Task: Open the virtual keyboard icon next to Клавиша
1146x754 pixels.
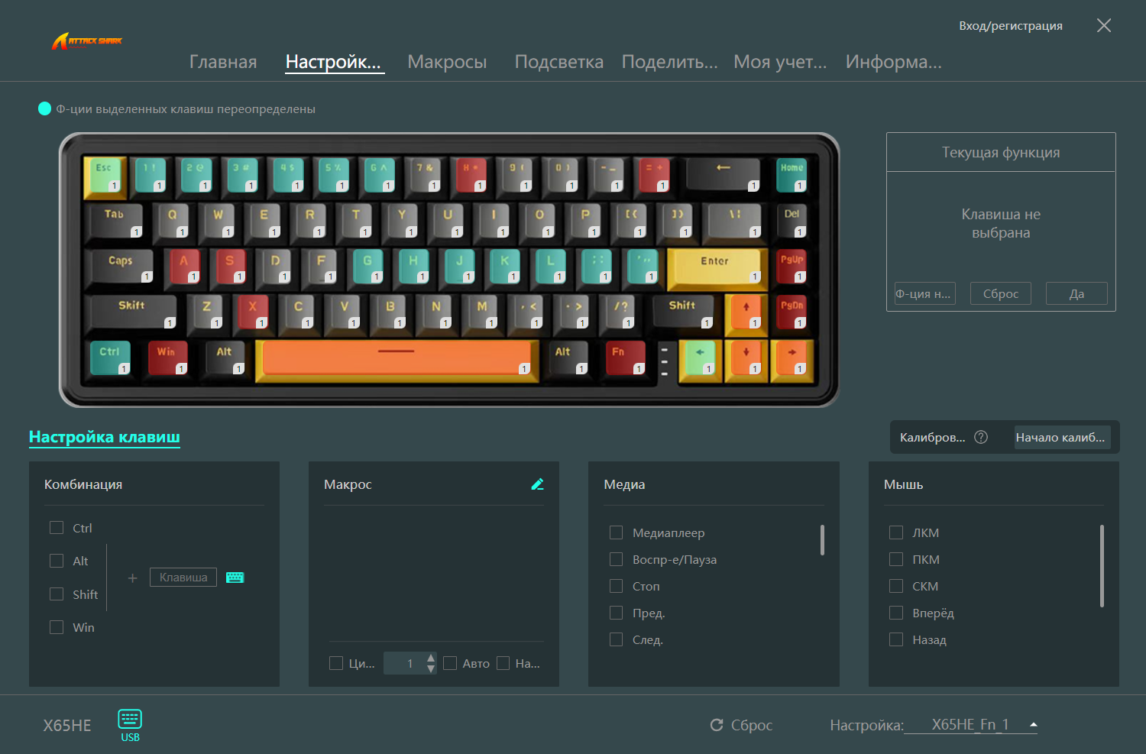Action: coord(235,578)
